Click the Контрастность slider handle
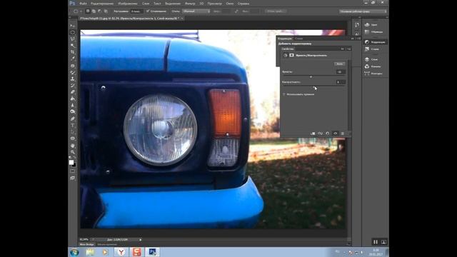This screenshot has width=457, height=257. (x=314, y=86)
